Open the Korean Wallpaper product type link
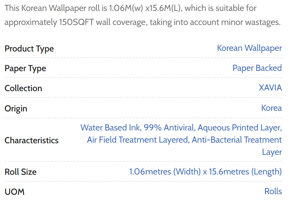The width and height of the screenshot is (290, 201). tap(249, 48)
